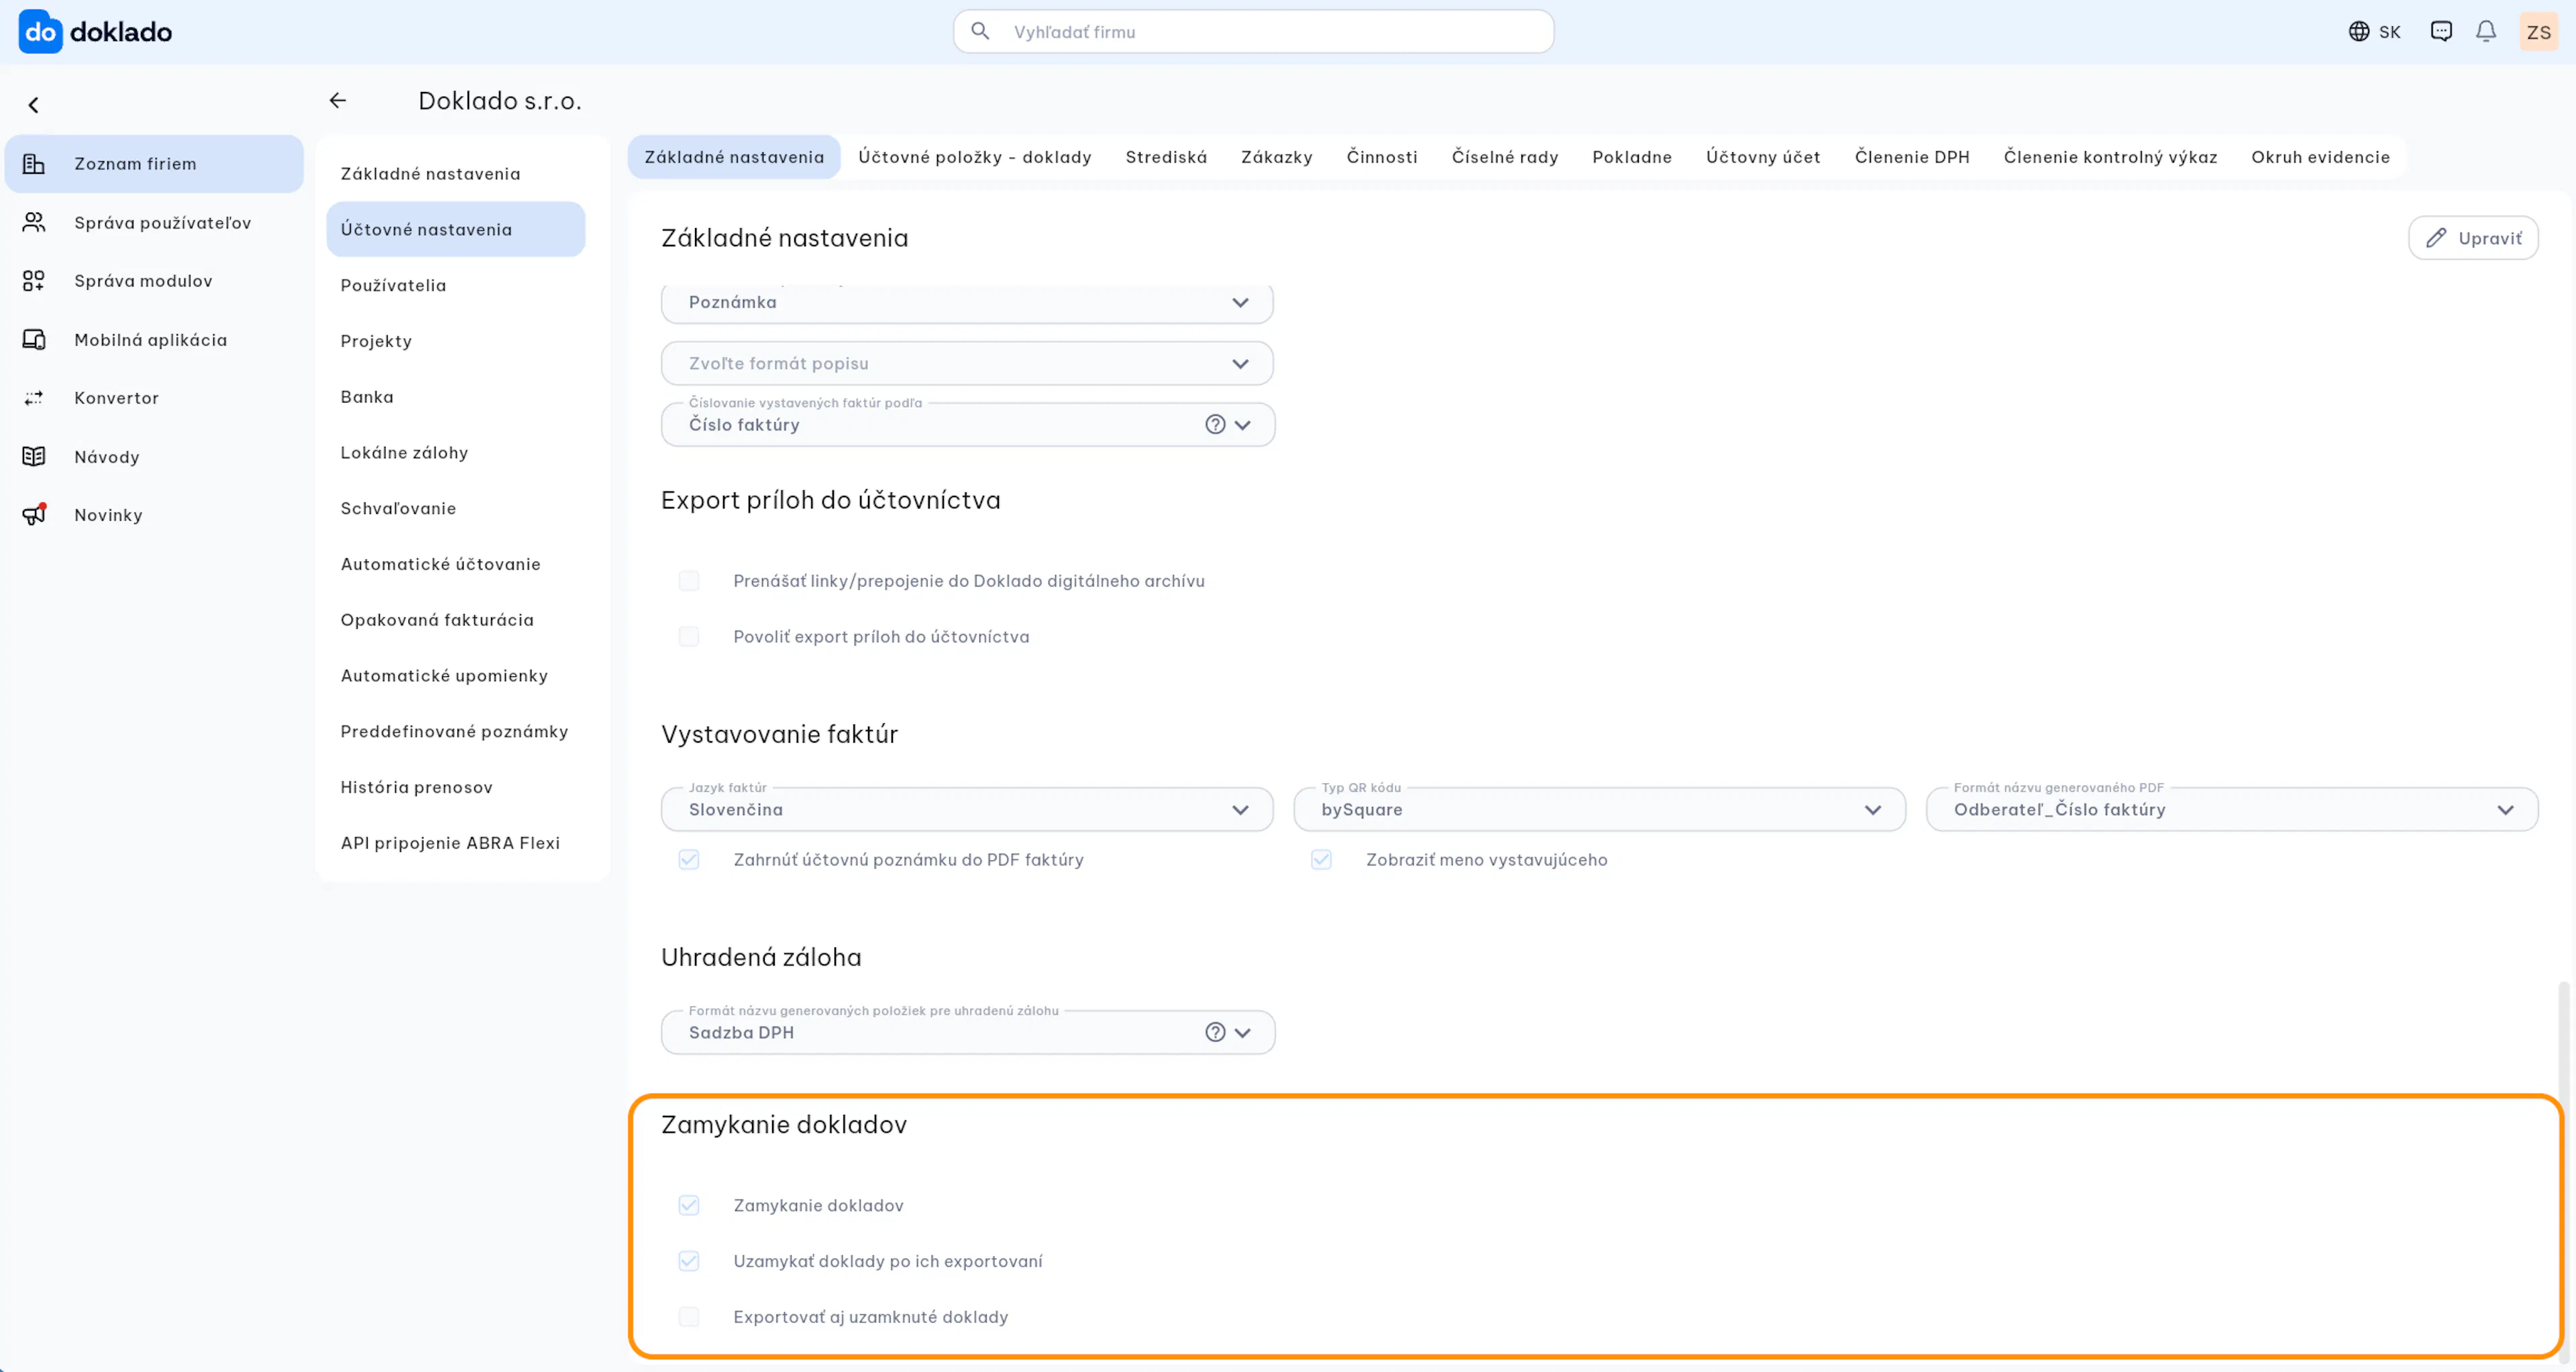Open the ZS user avatar menu

[x=2538, y=32]
